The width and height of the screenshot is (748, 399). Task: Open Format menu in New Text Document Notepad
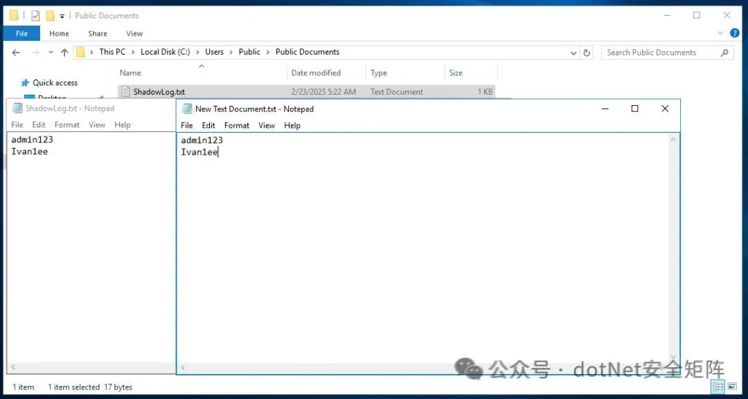tap(237, 126)
